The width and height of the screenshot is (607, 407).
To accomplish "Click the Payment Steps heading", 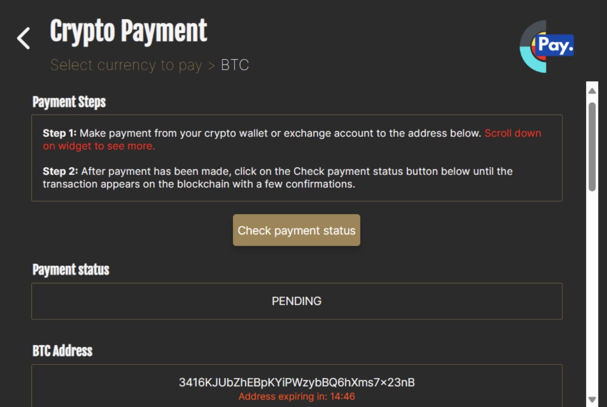I will [x=69, y=102].
